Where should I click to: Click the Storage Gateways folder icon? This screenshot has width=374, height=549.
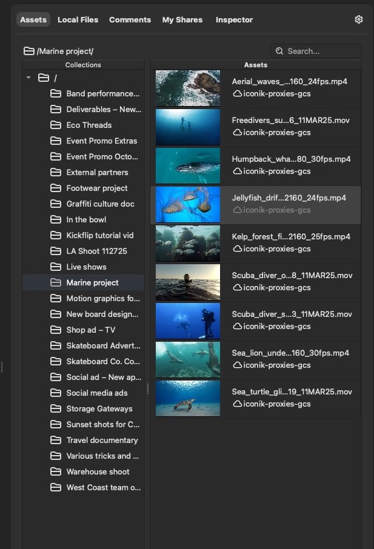(56, 409)
